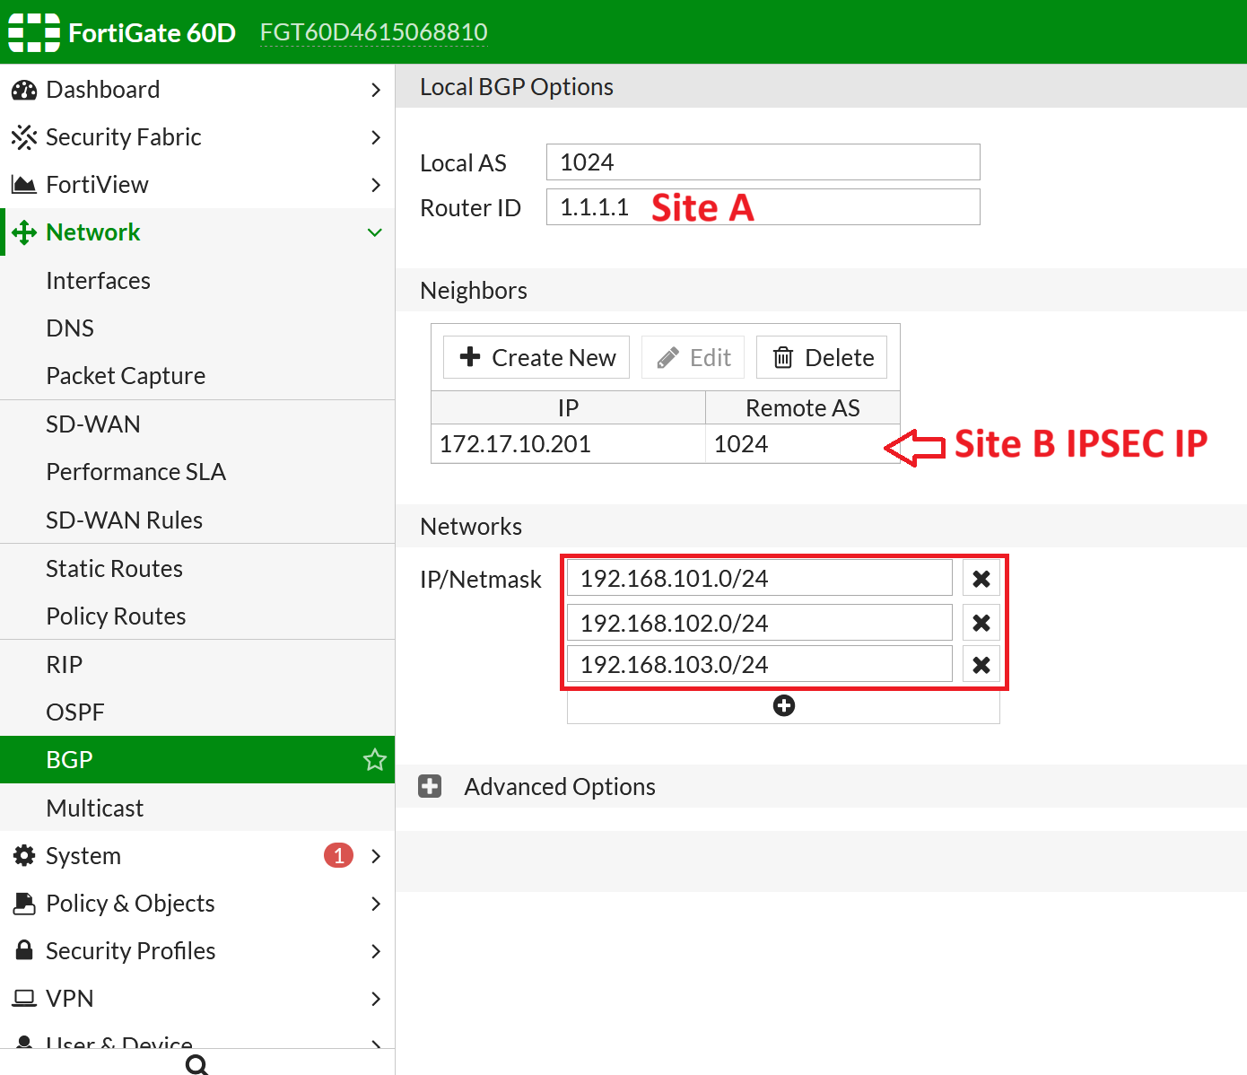Click the Dashboard gauge icon
This screenshot has width=1247, height=1075.
coord(24,90)
